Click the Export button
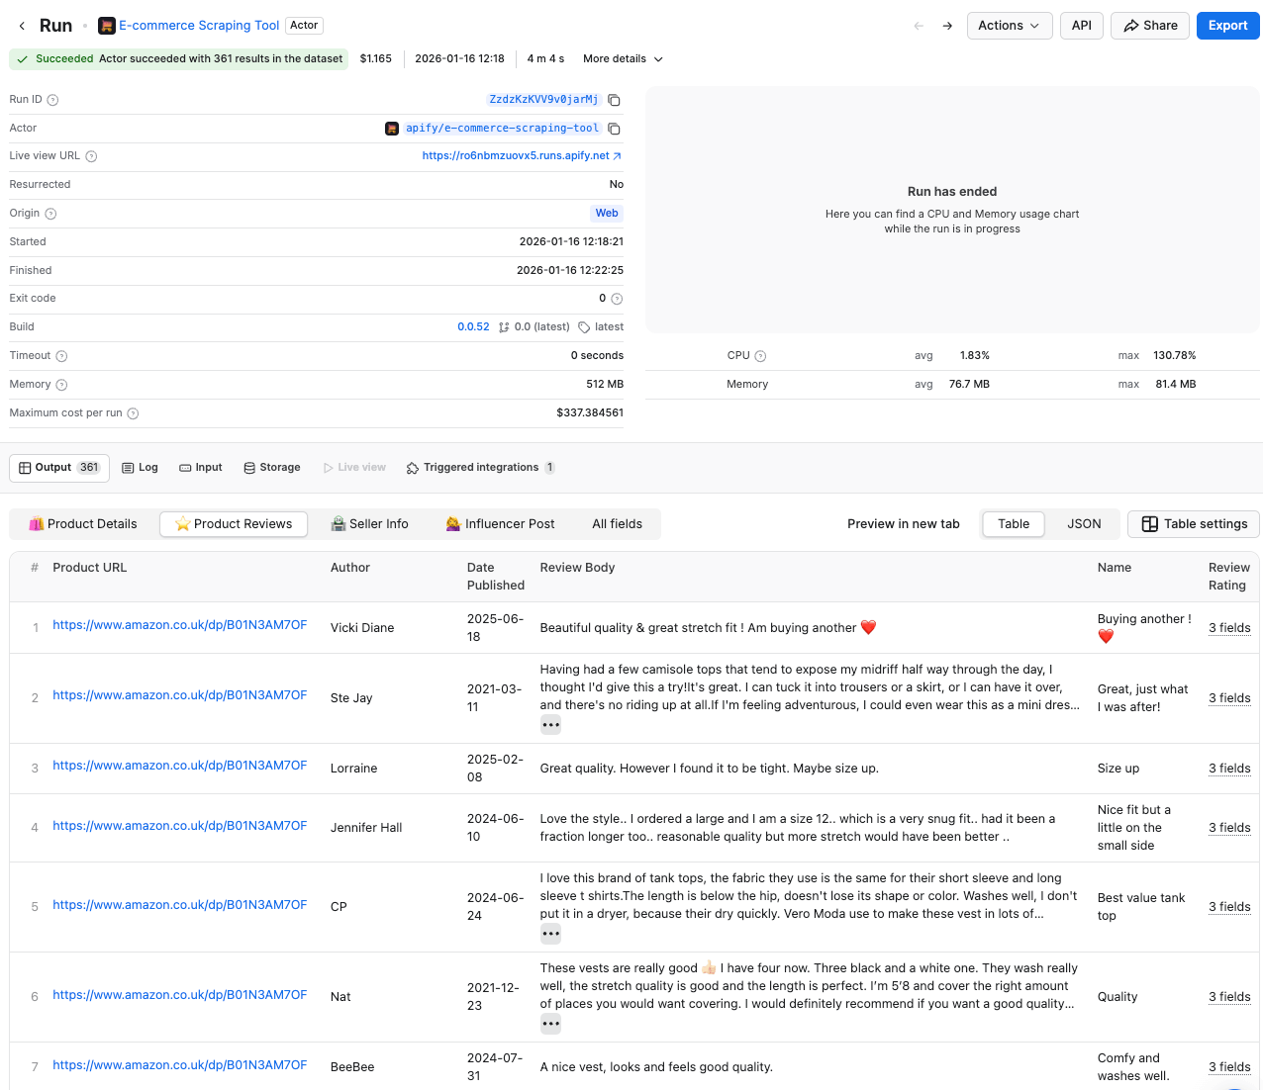Image resolution: width=1263 pixels, height=1090 pixels. click(x=1227, y=26)
